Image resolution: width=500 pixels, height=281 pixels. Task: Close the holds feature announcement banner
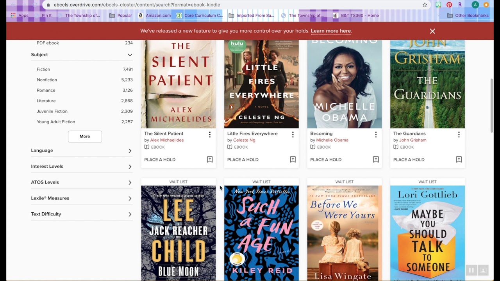click(432, 31)
